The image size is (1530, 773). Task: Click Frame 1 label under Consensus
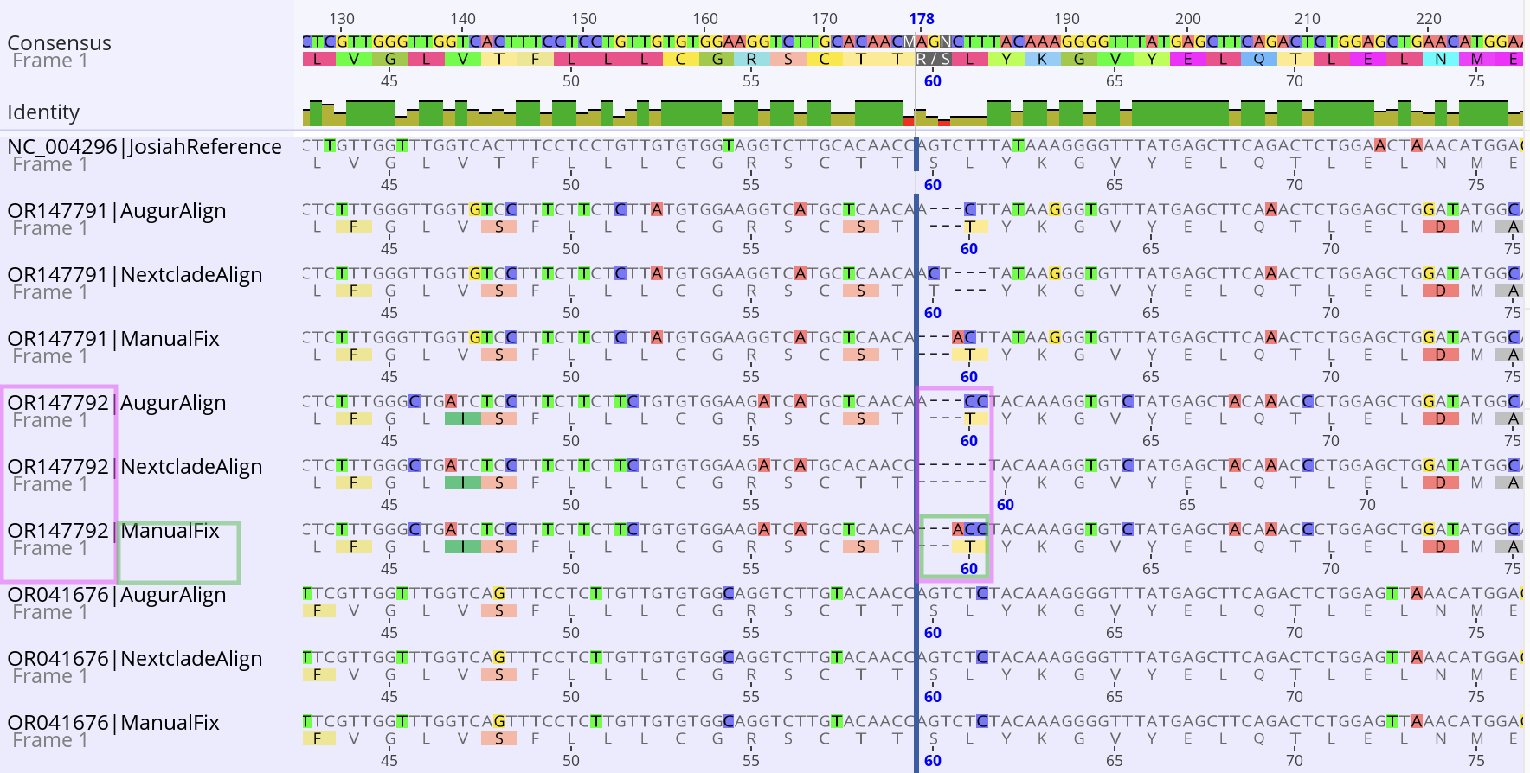(42, 61)
